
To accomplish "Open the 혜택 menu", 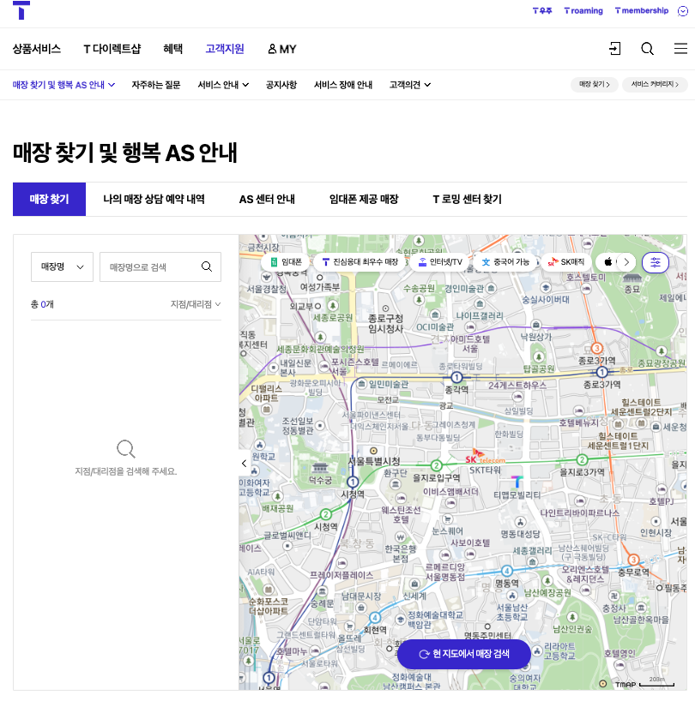I will [172, 49].
